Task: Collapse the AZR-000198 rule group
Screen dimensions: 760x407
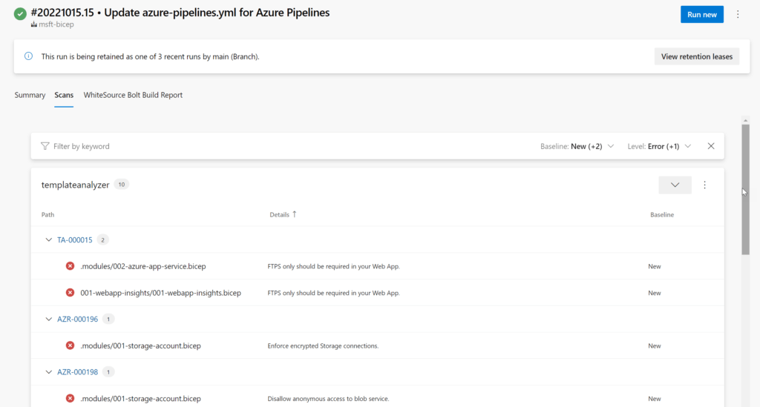Action: pos(48,372)
